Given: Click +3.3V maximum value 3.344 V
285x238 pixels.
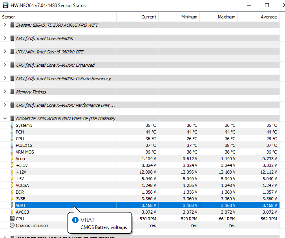Looking at the screenshot, I should (228, 165).
